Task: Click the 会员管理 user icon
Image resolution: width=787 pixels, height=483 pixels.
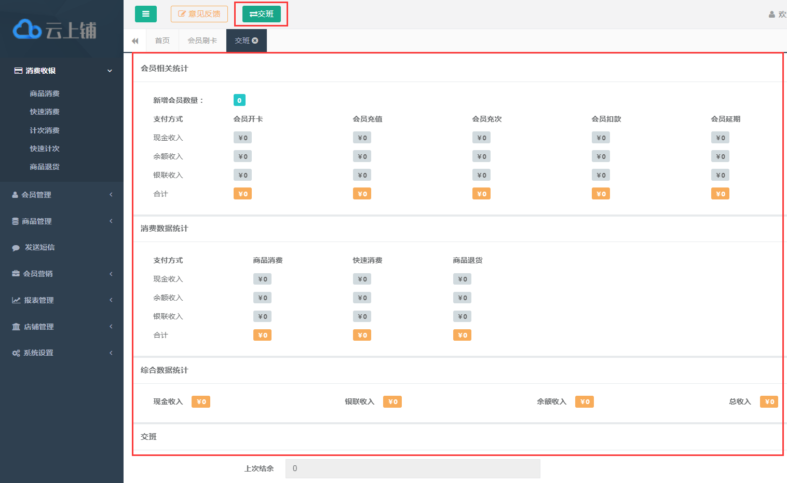Action: (x=15, y=195)
